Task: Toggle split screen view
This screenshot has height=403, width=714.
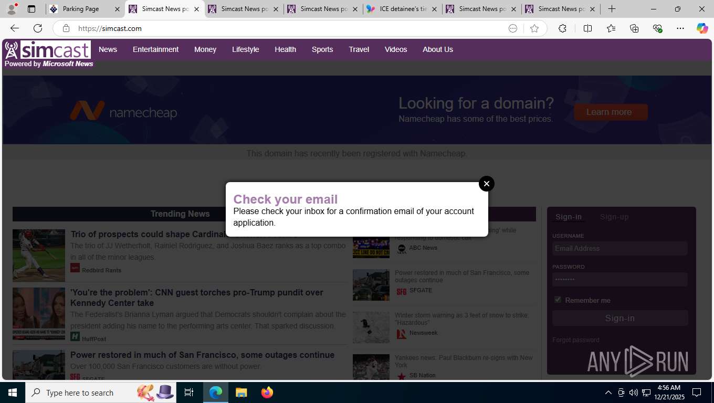Action: coord(587,28)
